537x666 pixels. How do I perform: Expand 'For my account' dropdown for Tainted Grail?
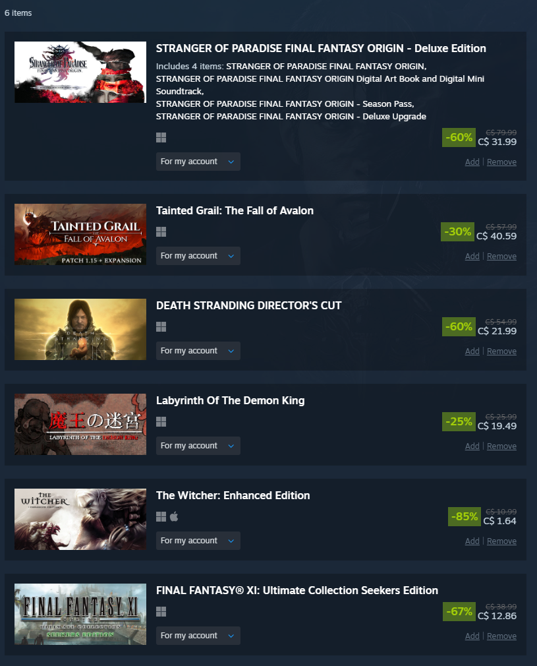point(198,256)
